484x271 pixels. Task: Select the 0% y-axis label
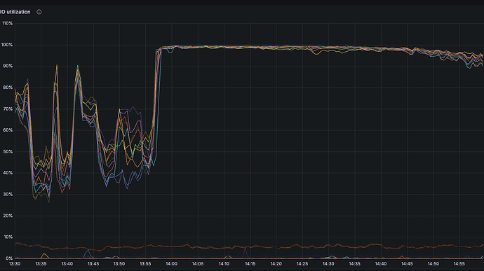(9, 258)
